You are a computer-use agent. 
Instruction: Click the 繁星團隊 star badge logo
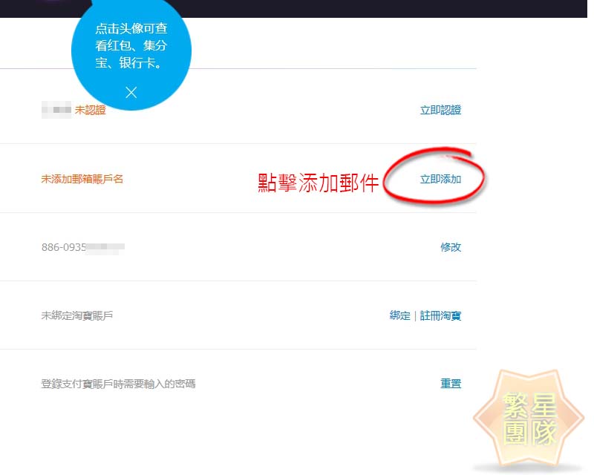click(529, 421)
